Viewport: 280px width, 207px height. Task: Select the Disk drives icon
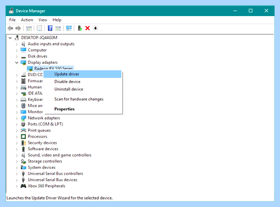(x=23, y=57)
